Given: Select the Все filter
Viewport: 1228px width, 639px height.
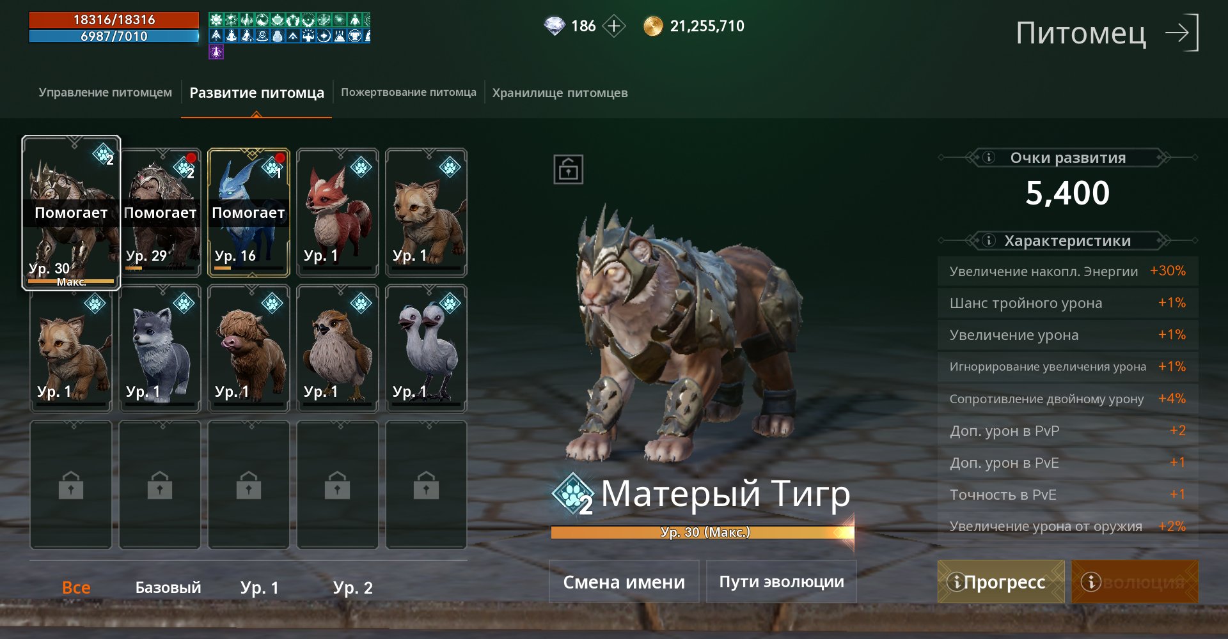Looking at the screenshot, I should tap(76, 587).
